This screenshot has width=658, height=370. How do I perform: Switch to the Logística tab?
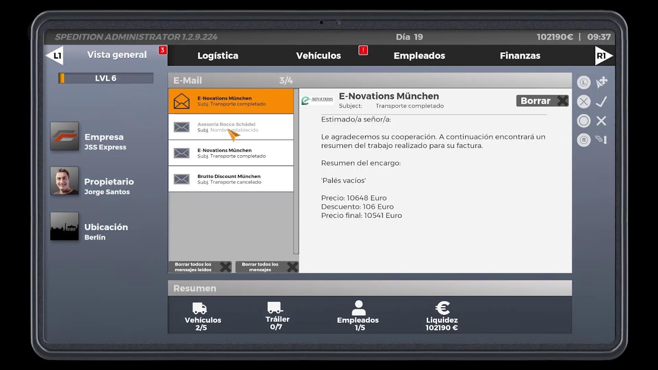pyautogui.click(x=218, y=55)
